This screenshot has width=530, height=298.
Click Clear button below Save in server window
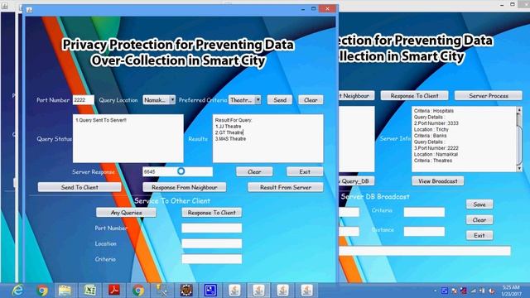(479, 219)
